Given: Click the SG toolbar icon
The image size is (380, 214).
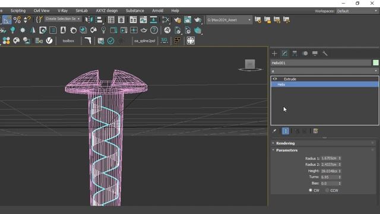Looking at the screenshot, I should (164, 40).
